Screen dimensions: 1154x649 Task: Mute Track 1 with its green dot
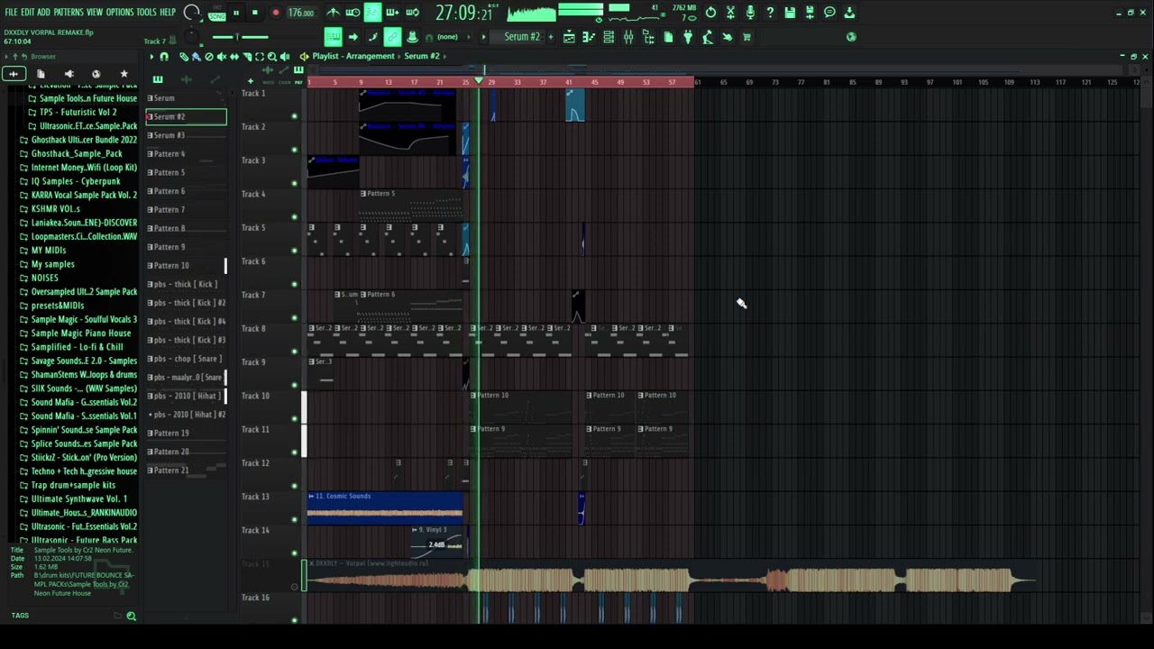pyautogui.click(x=294, y=116)
